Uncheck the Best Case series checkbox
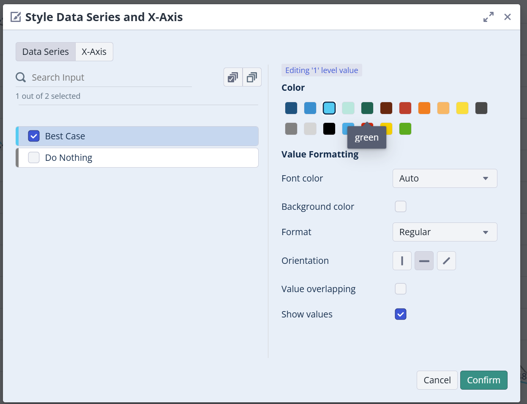Screen dimensions: 527x404 pyautogui.click(x=34, y=136)
